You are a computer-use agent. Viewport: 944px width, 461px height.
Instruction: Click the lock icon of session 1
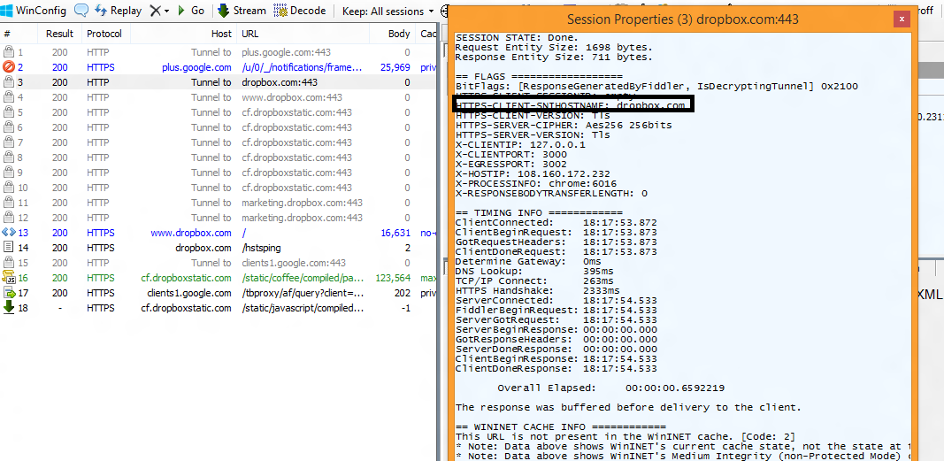pyautogui.click(x=8, y=52)
